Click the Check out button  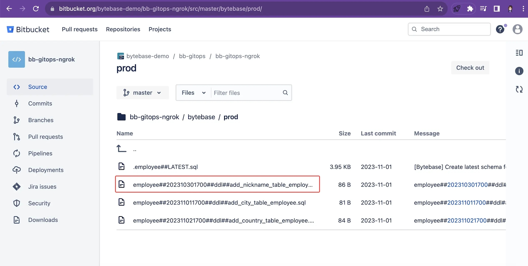coord(470,68)
